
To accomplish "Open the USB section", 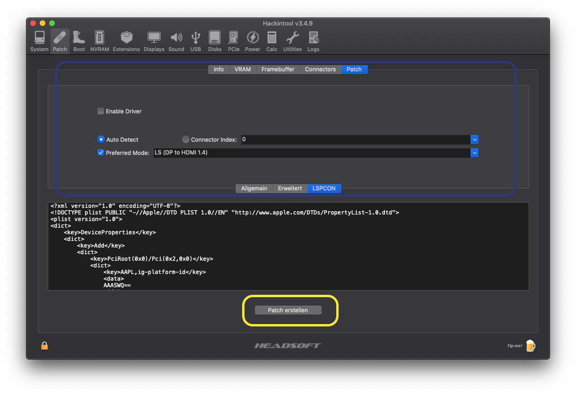I will pos(196,41).
